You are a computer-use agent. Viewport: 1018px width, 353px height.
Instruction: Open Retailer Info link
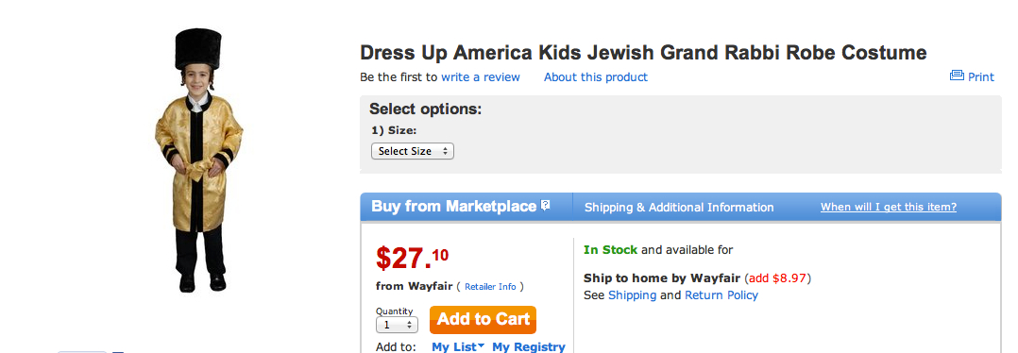490,286
